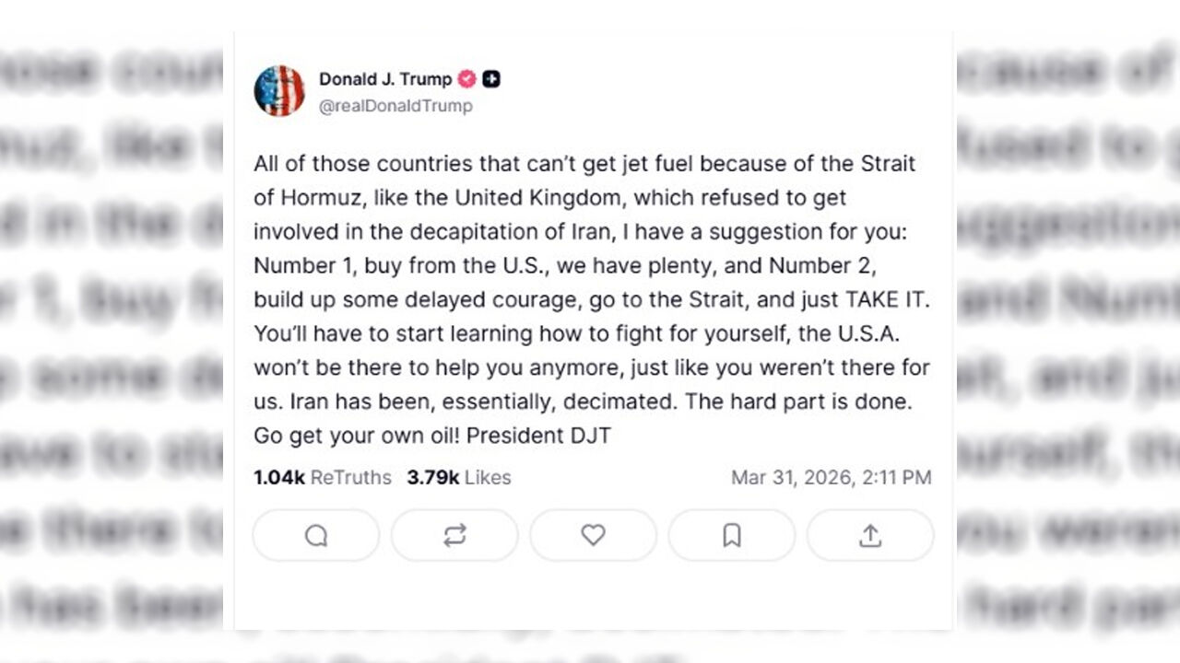The image size is (1180, 663).
Task: Share the post via the upload arrow icon
Action: (x=870, y=535)
